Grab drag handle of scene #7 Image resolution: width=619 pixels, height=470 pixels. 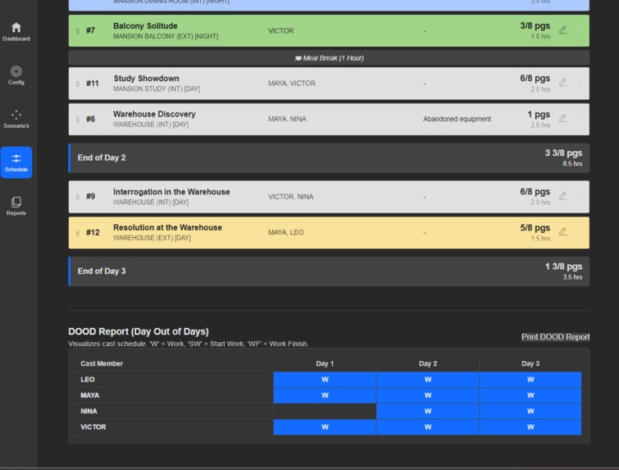point(78,31)
